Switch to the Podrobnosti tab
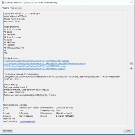Viewport: 135px width, 135px height. (16, 8)
